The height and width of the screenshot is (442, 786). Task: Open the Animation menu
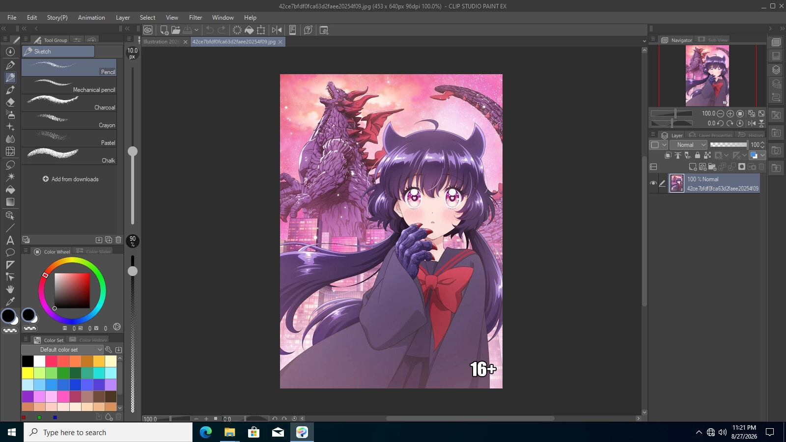(x=91, y=18)
